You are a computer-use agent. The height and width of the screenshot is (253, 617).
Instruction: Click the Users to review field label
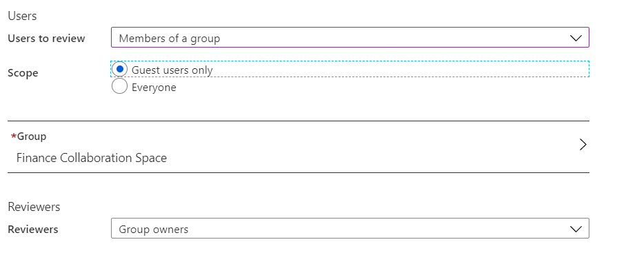coord(46,39)
